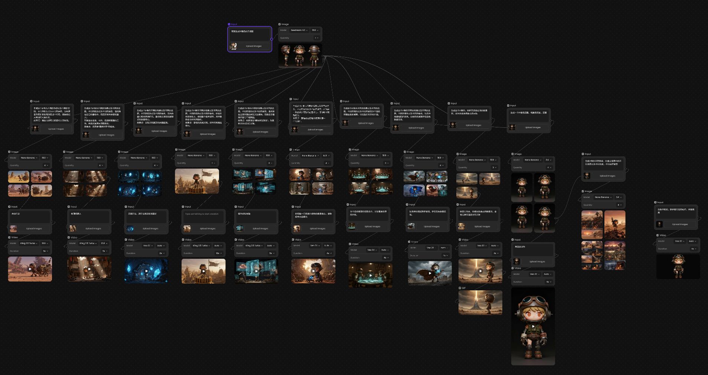
Task: Click the GIF node icon
Action: click(x=460, y=288)
